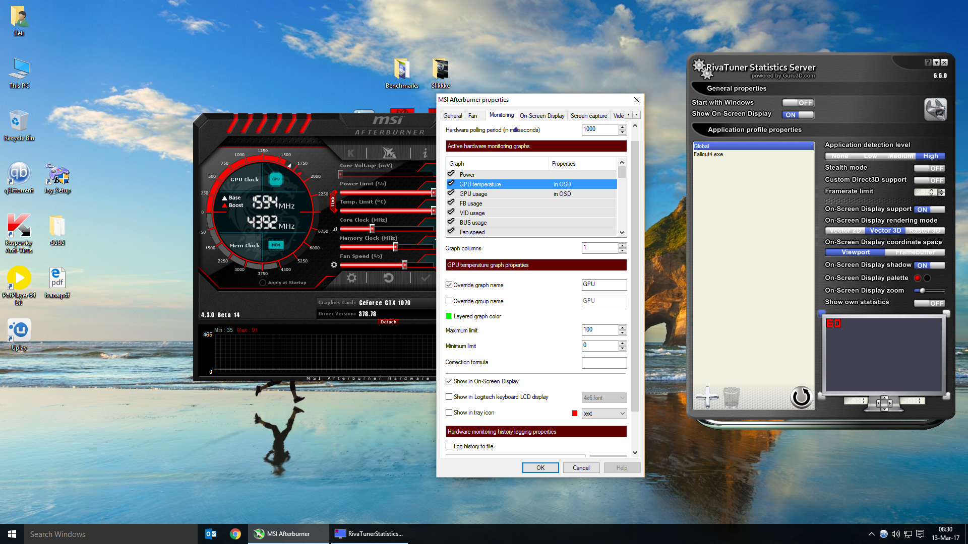Click red tray icon color swatch
968x544 pixels.
pyautogui.click(x=574, y=413)
